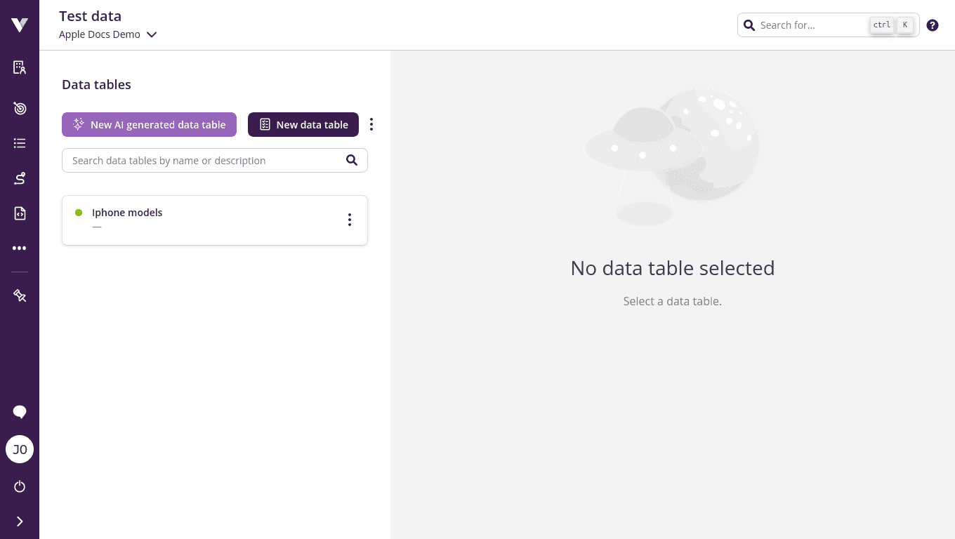Image resolution: width=955 pixels, height=539 pixels.
Task: Select the journeys flow icon in the sidebar
Action: click(x=19, y=178)
